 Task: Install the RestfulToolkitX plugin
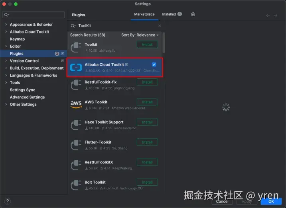[x=147, y=162]
